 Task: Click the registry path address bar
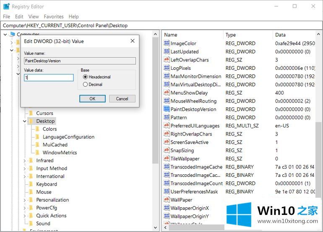(x=161, y=25)
